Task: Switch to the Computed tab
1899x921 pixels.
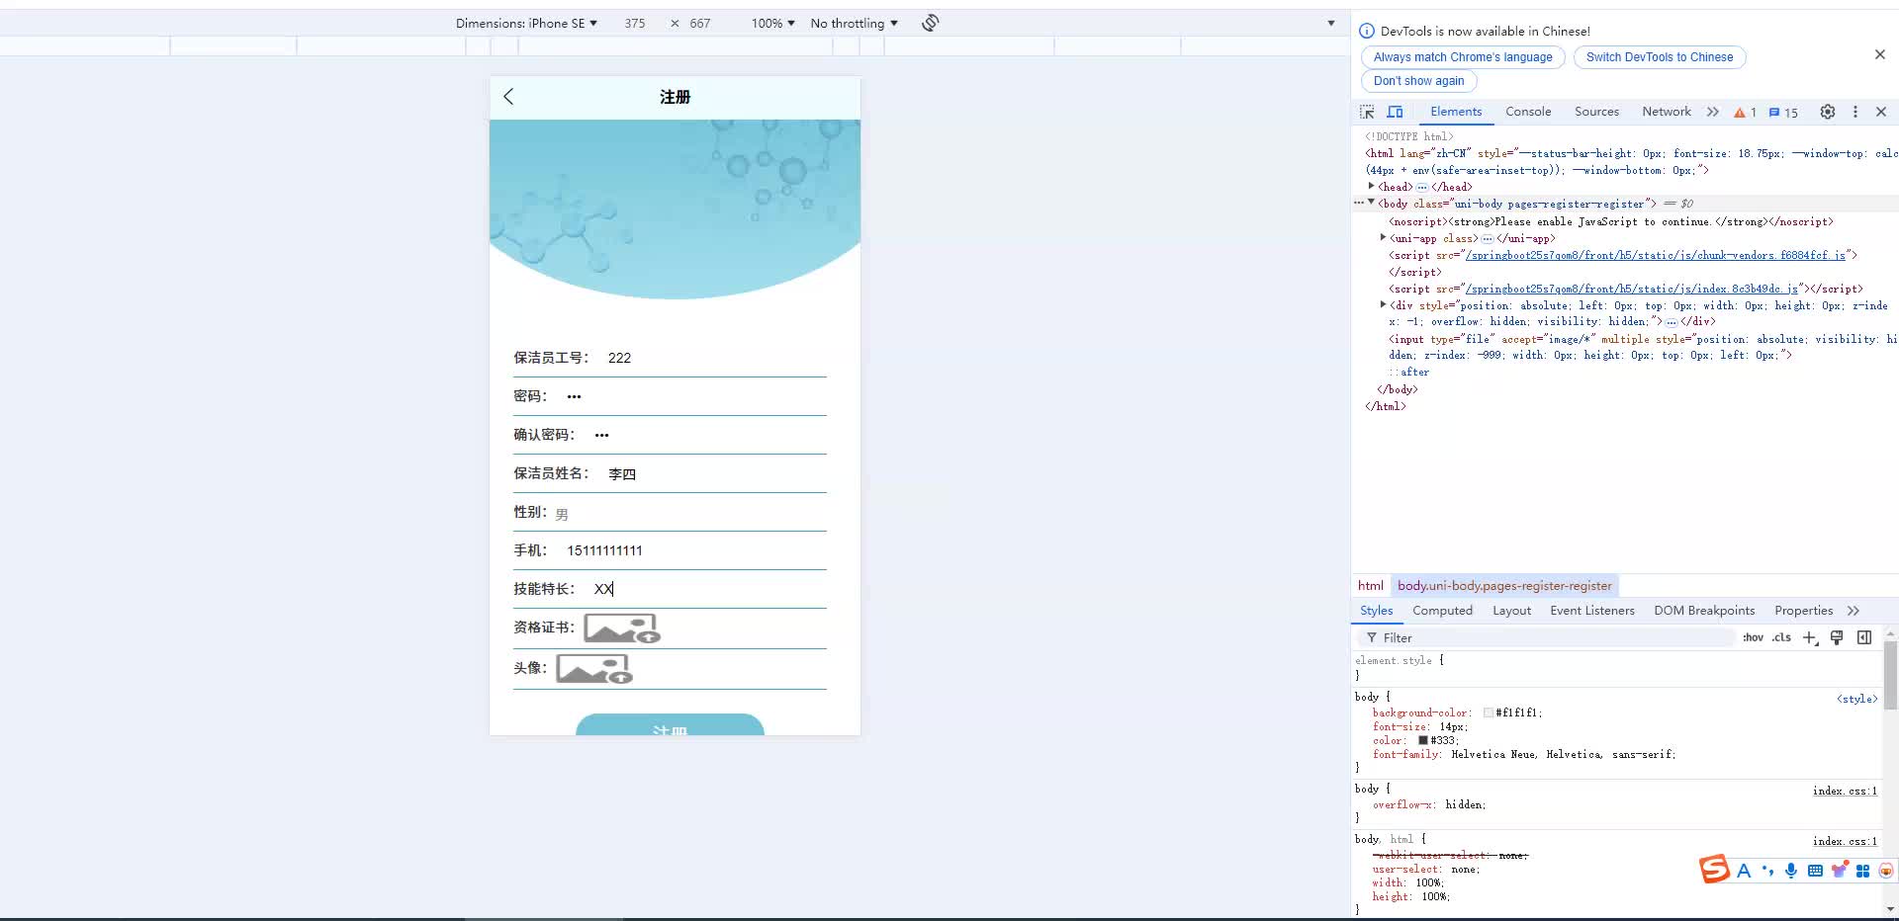Action: 1442,611
